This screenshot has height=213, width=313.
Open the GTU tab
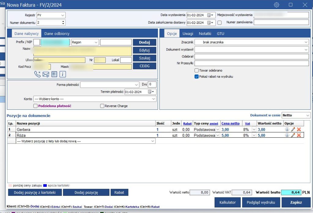[220, 34]
